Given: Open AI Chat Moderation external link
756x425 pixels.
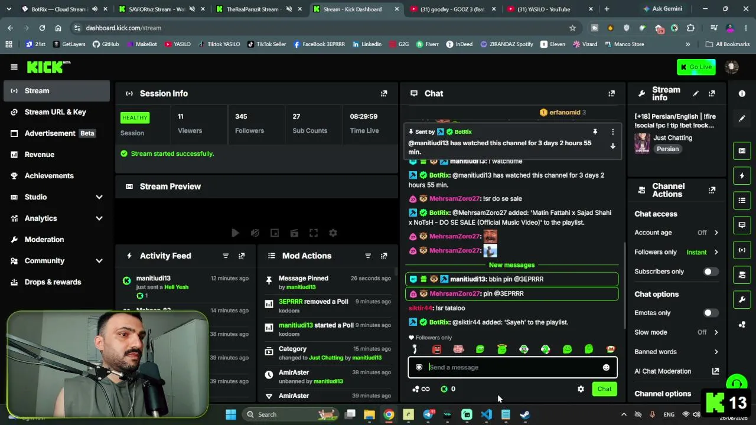Looking at the screenshot, I should click(x=715, y=371).
